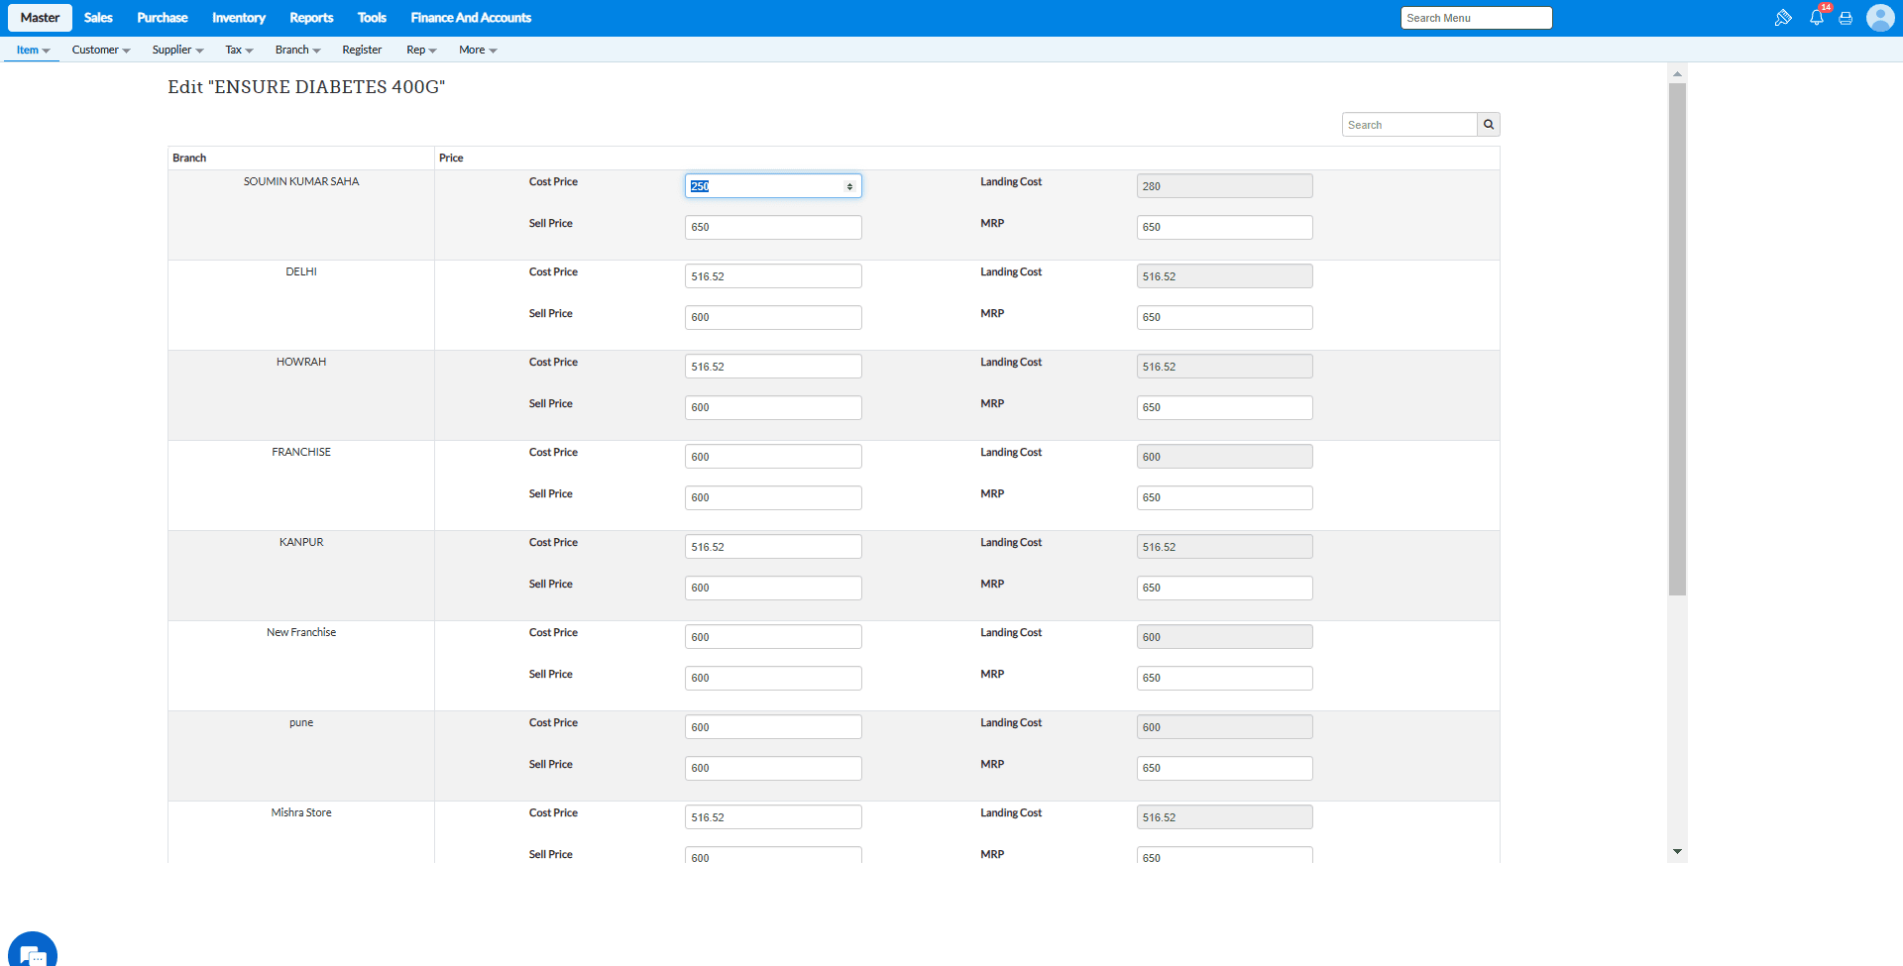Expand the More dropdown menu
The image size is (1903, 966).
(x=478, y=50)
